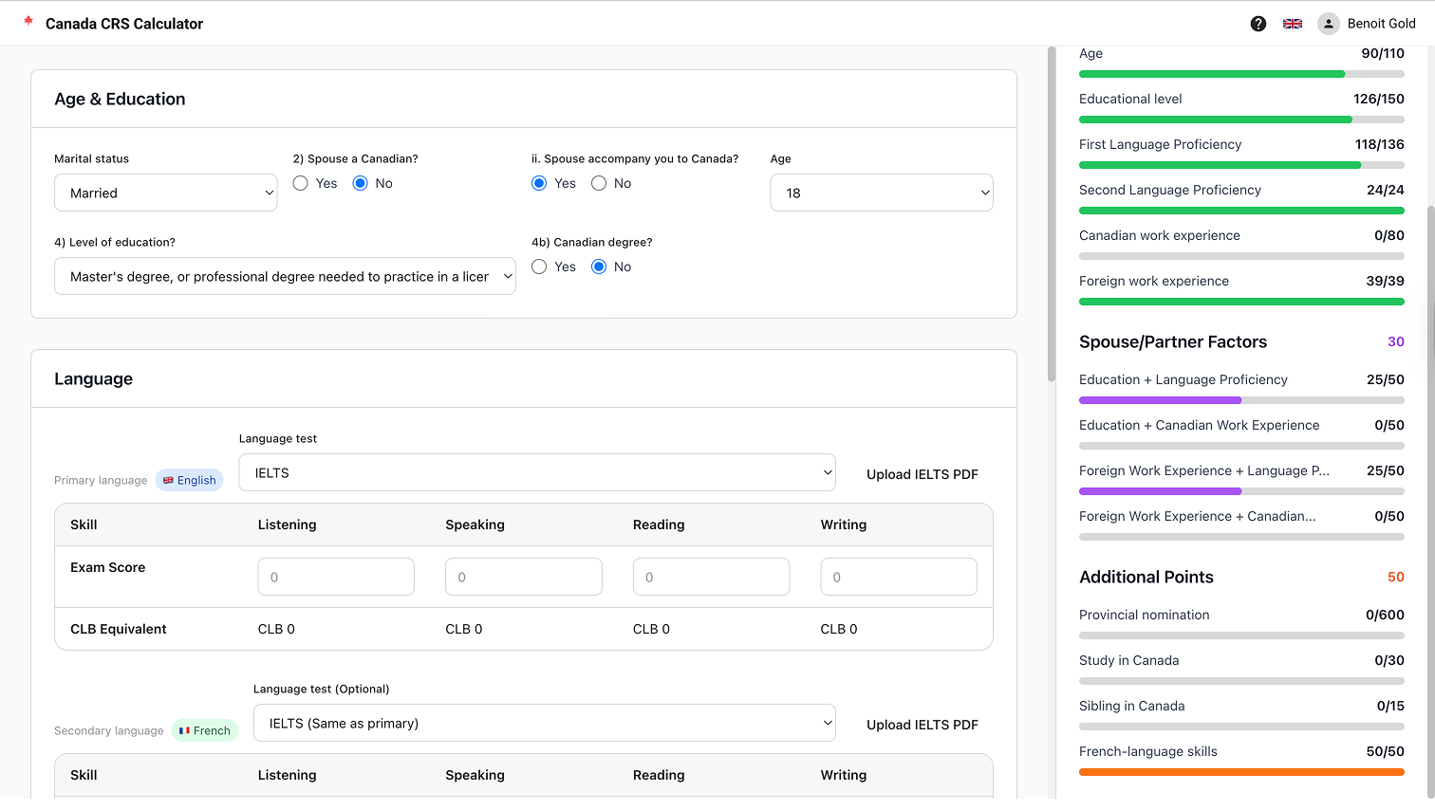
Task: Enable Yes for Canadian degree
Action: (540, 267)
